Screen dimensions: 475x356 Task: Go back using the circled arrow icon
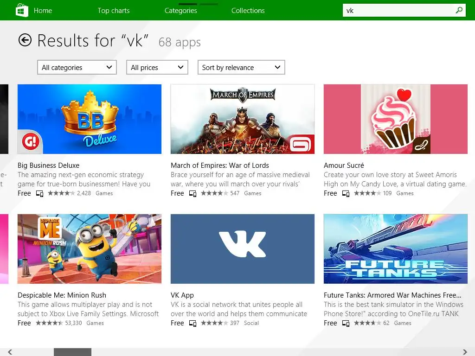click(25, 40)
